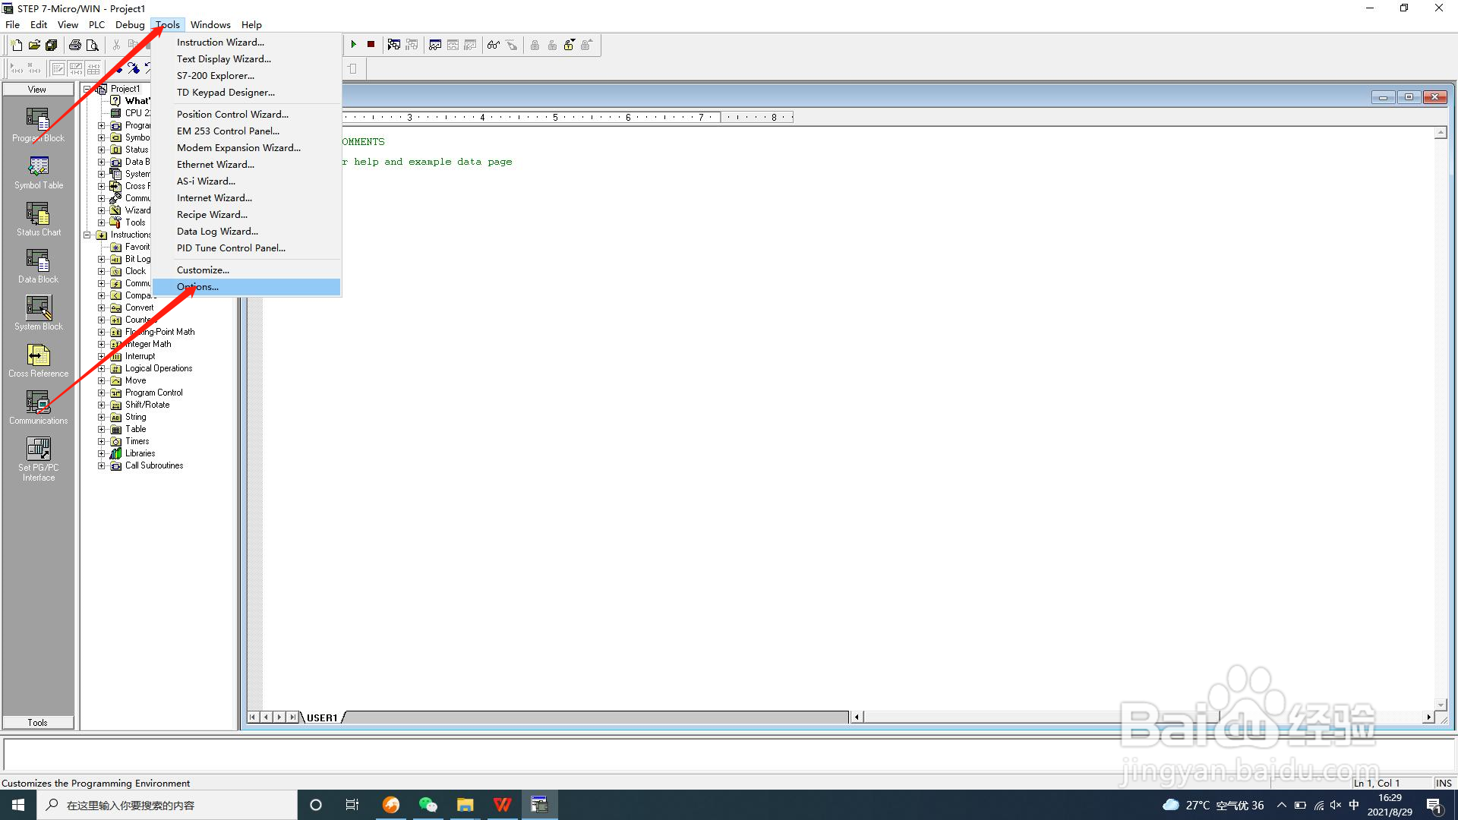Open Cross Reference in navigation bar
Screen dimensions: 1458x820
38,361
